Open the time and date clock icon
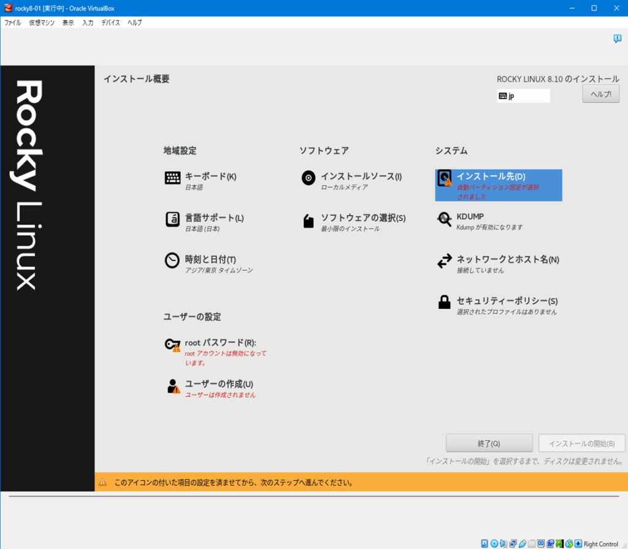Viewport: 628px width, 549px height. [x=172, y=260]
